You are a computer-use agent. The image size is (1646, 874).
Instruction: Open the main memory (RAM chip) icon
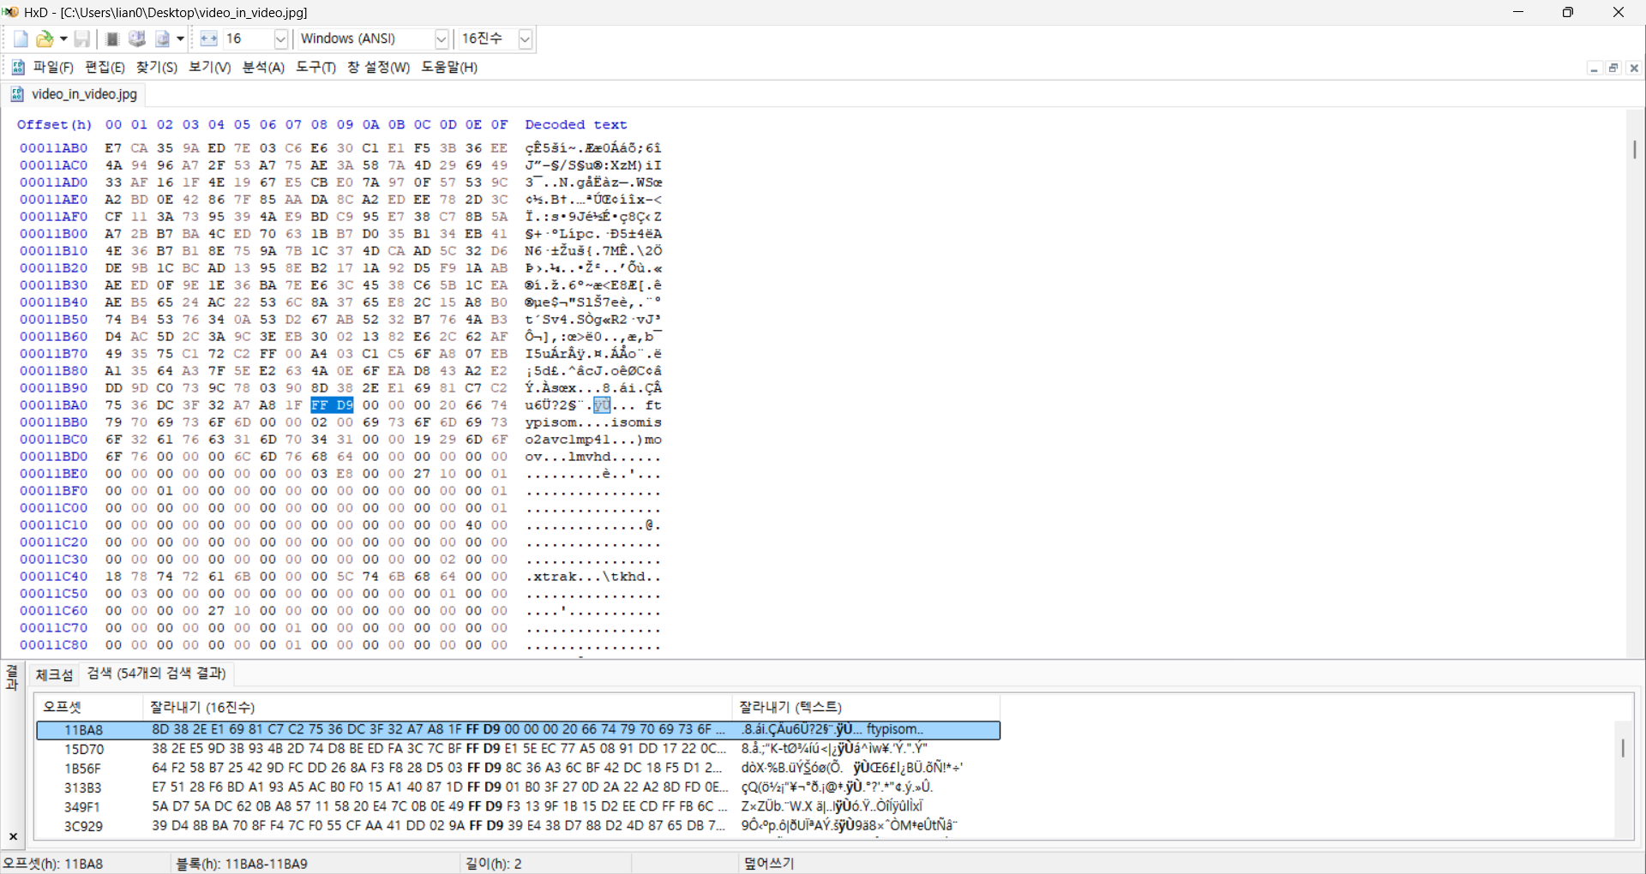[x=111, y=39]
